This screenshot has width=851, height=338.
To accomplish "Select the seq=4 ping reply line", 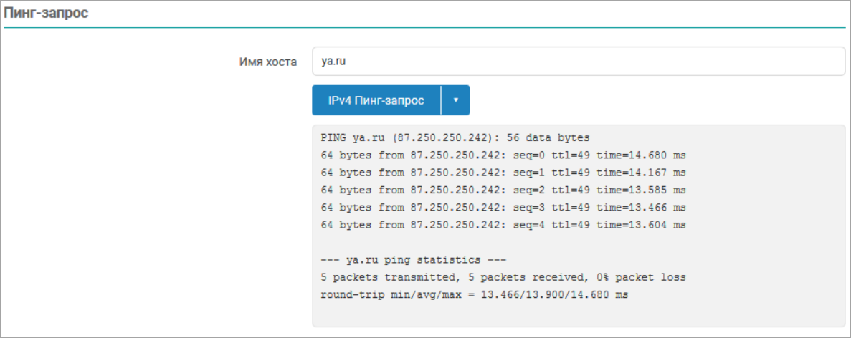I will pos(504,225).
